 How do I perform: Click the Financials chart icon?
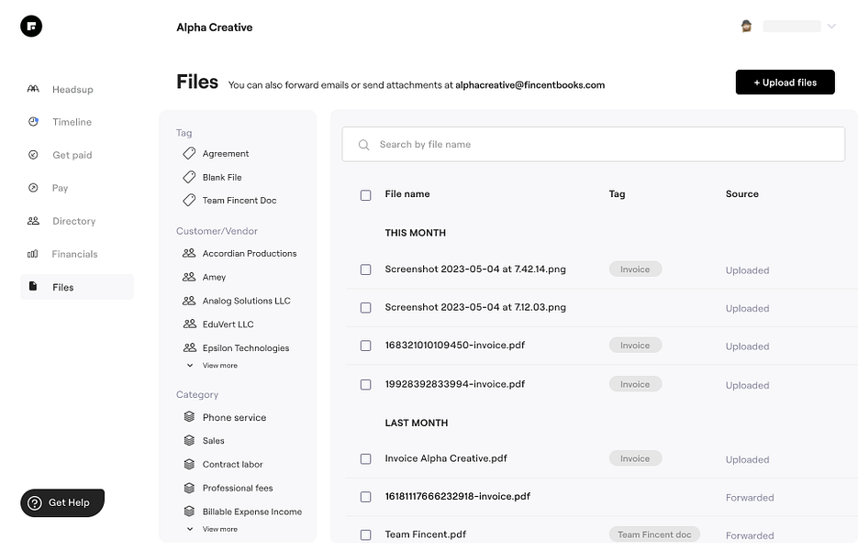coord(33,254)
